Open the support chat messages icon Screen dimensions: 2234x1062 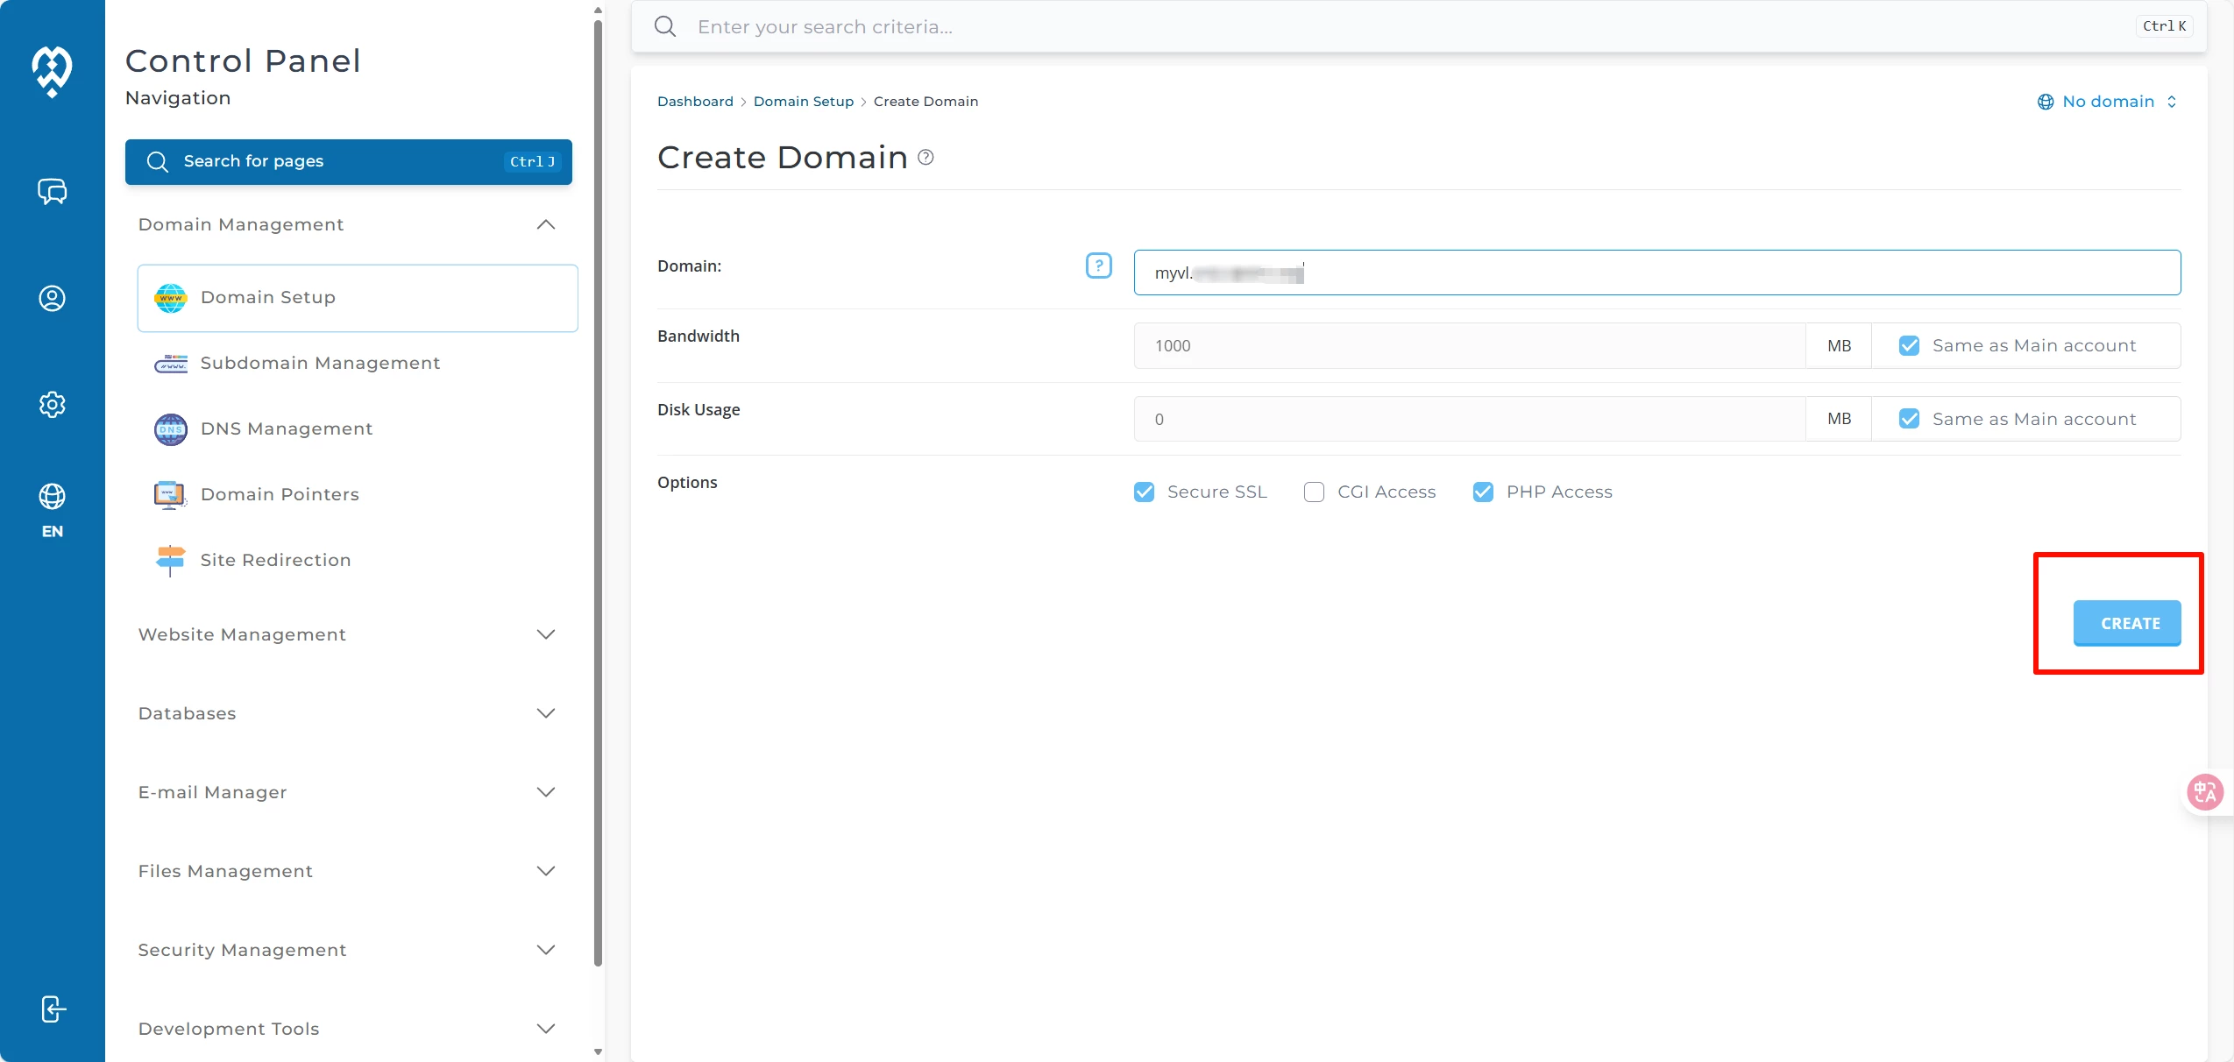[52, 191]
